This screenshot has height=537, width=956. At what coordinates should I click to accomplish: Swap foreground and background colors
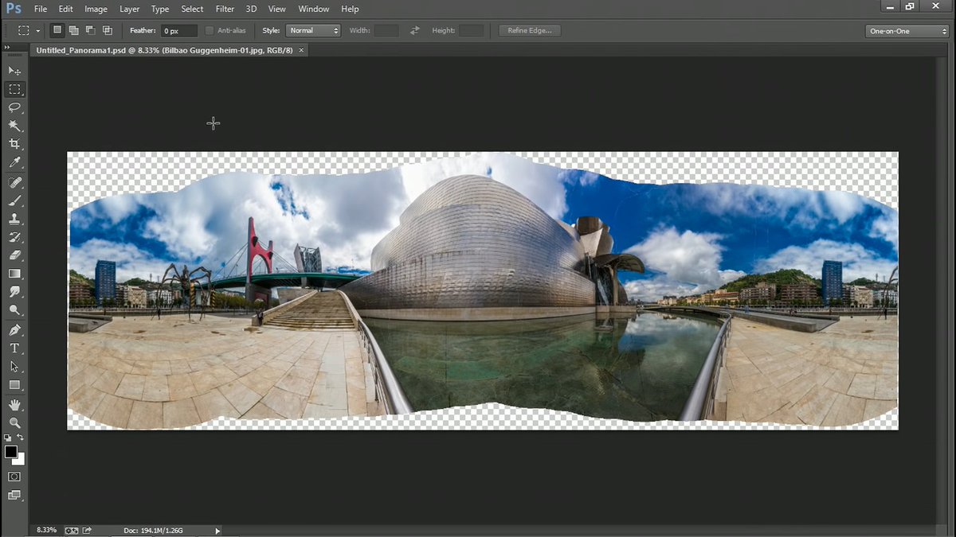(x=21, y=438)
